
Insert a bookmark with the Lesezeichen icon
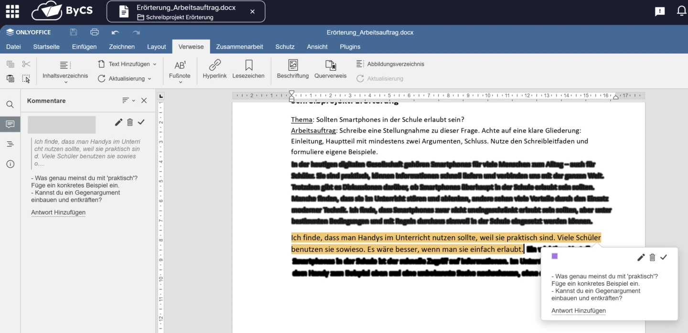click(248, 65)
